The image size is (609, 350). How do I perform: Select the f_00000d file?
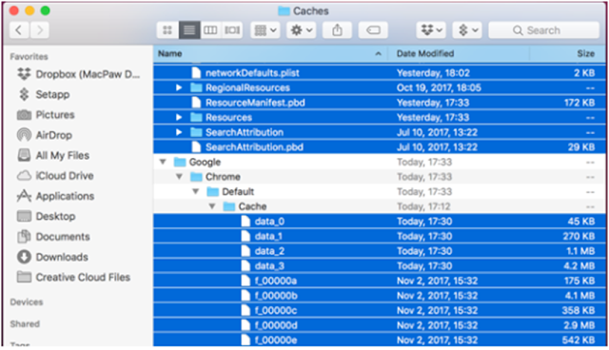pos(380,325)
